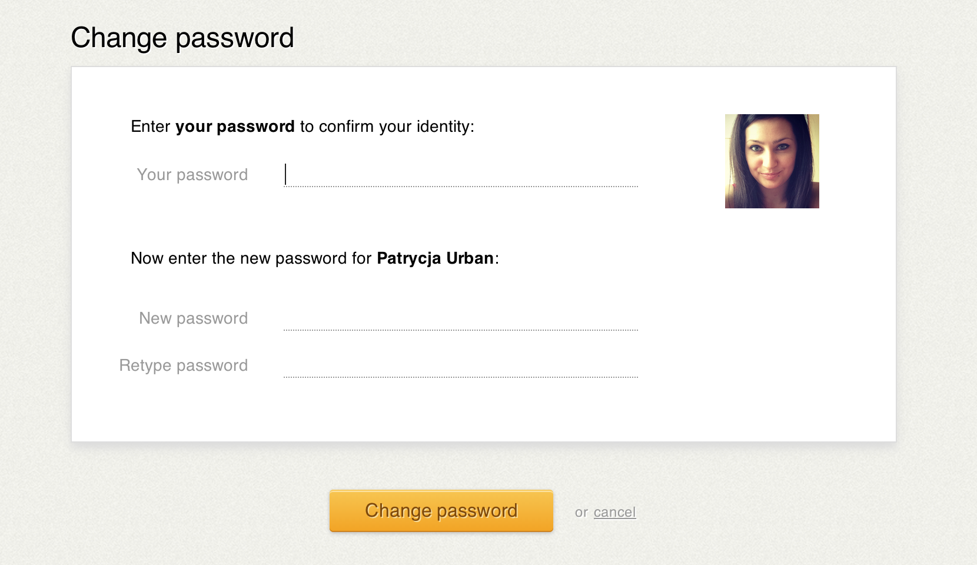Activate the Retype password input field

[461, 365]
